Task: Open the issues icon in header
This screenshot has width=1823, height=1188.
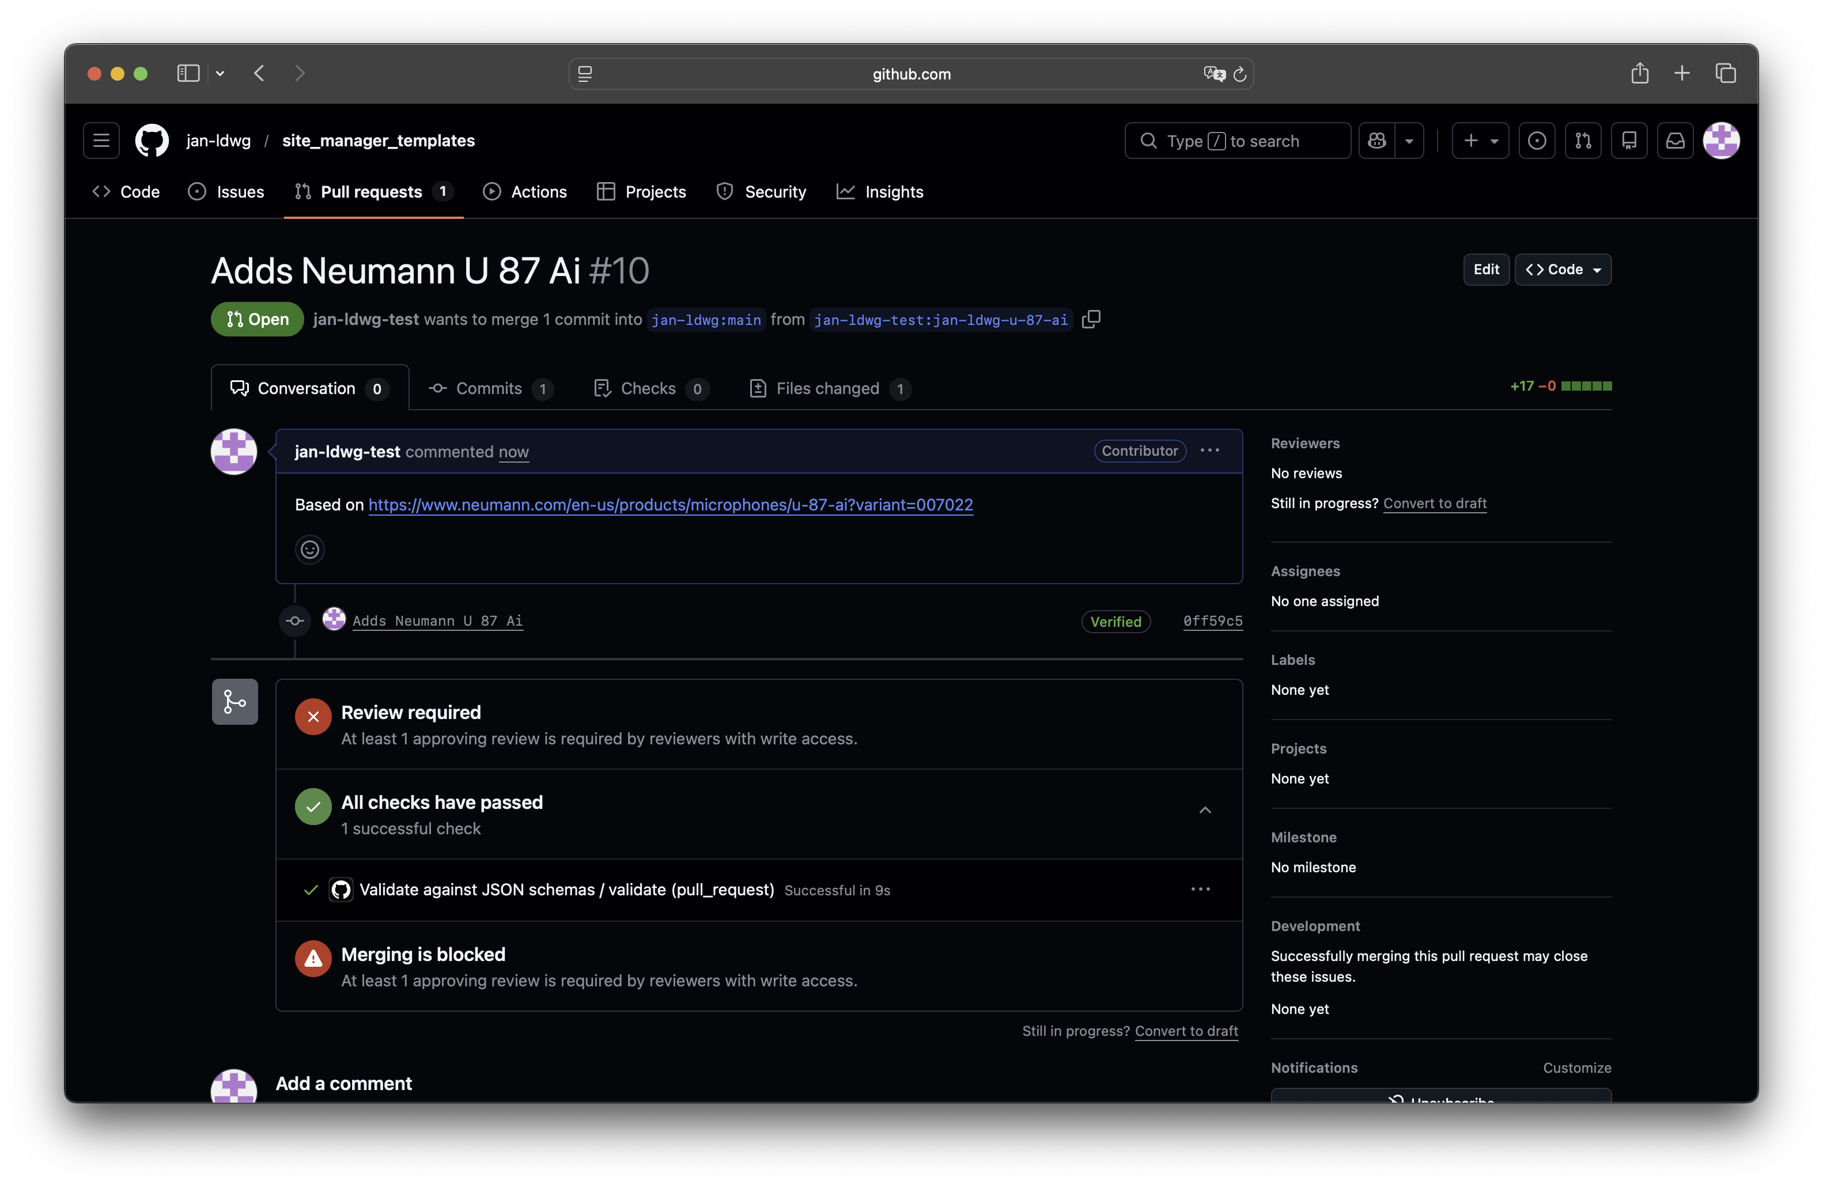Action: [1537, 141]
